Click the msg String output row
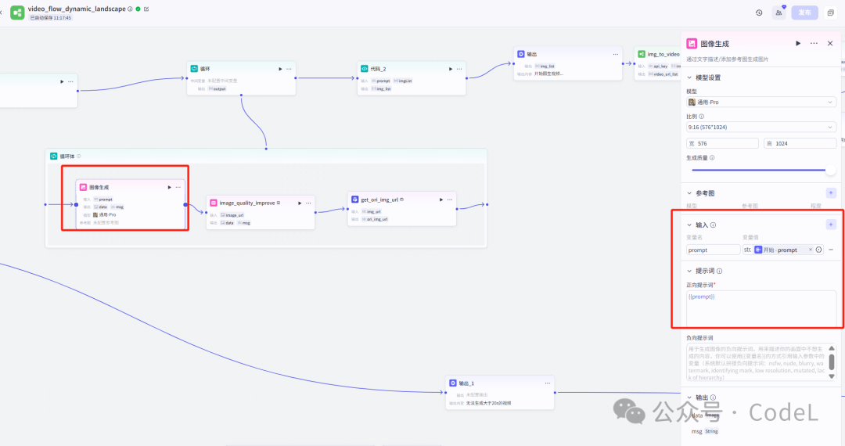 [705, 431]
